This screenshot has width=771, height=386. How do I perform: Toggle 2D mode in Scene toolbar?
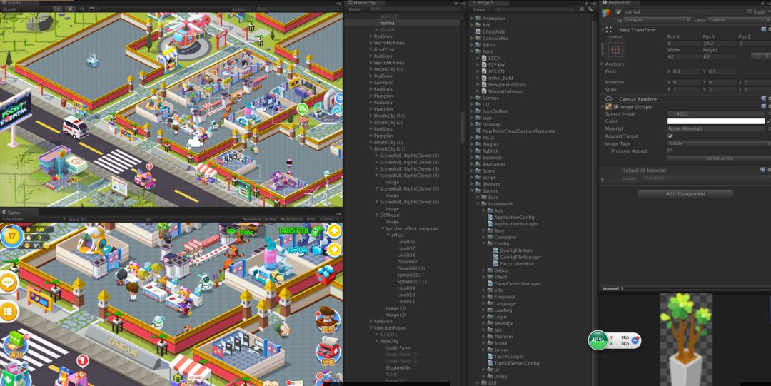[58, 9]
